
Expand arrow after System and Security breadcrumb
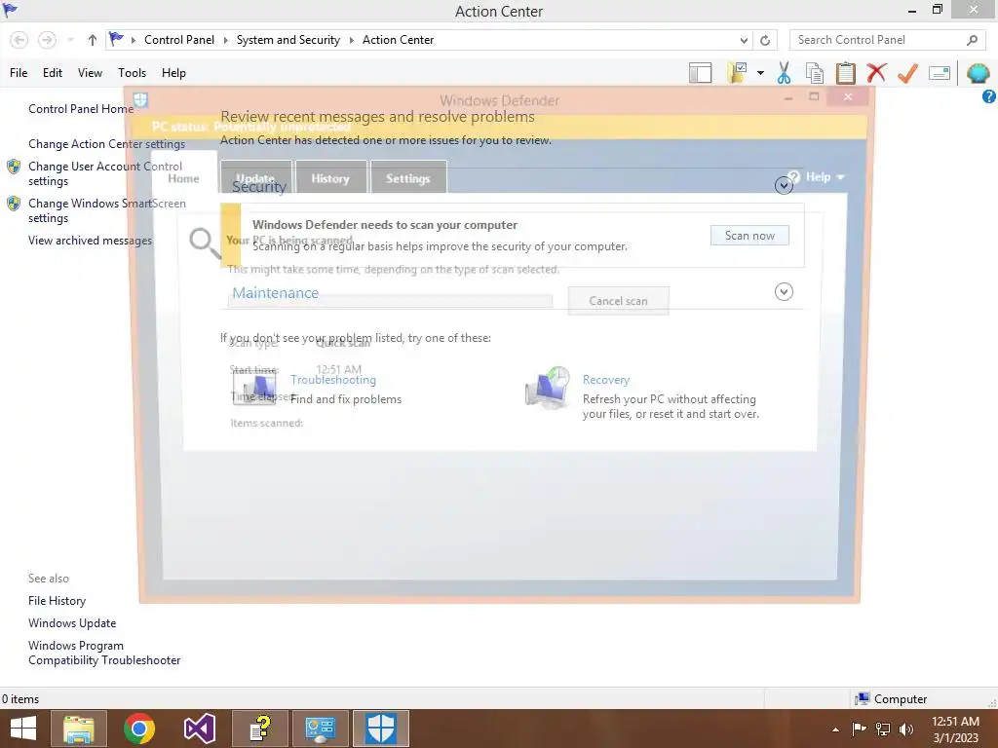click(351, 40)
